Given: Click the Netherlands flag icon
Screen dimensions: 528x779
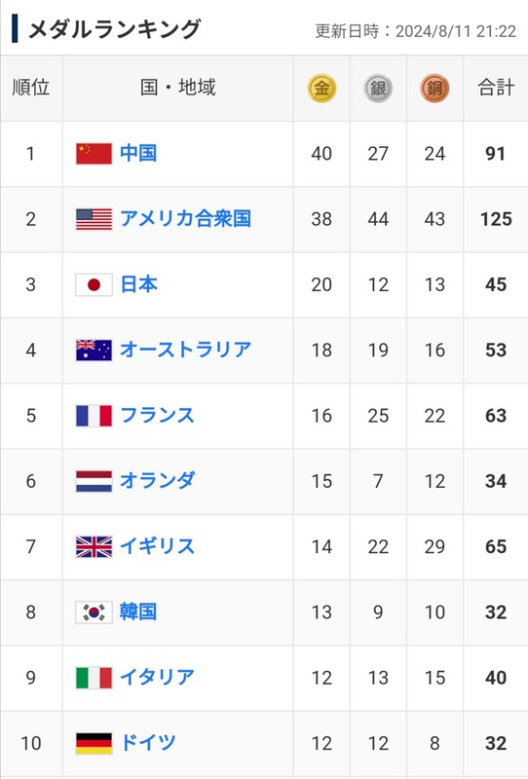Looking at the screenshot, I should [94, 481].
